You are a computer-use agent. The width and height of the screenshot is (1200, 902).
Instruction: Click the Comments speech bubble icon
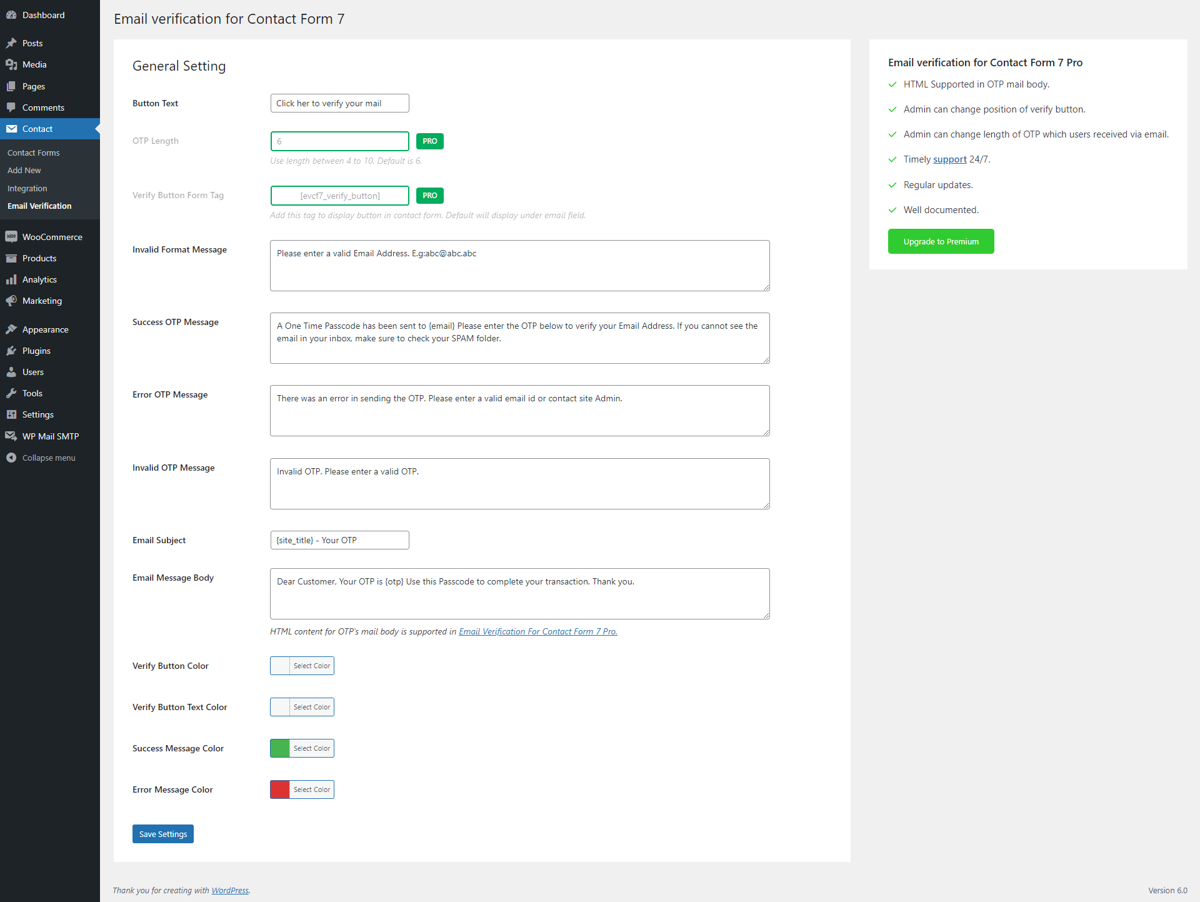pos(11,108)
